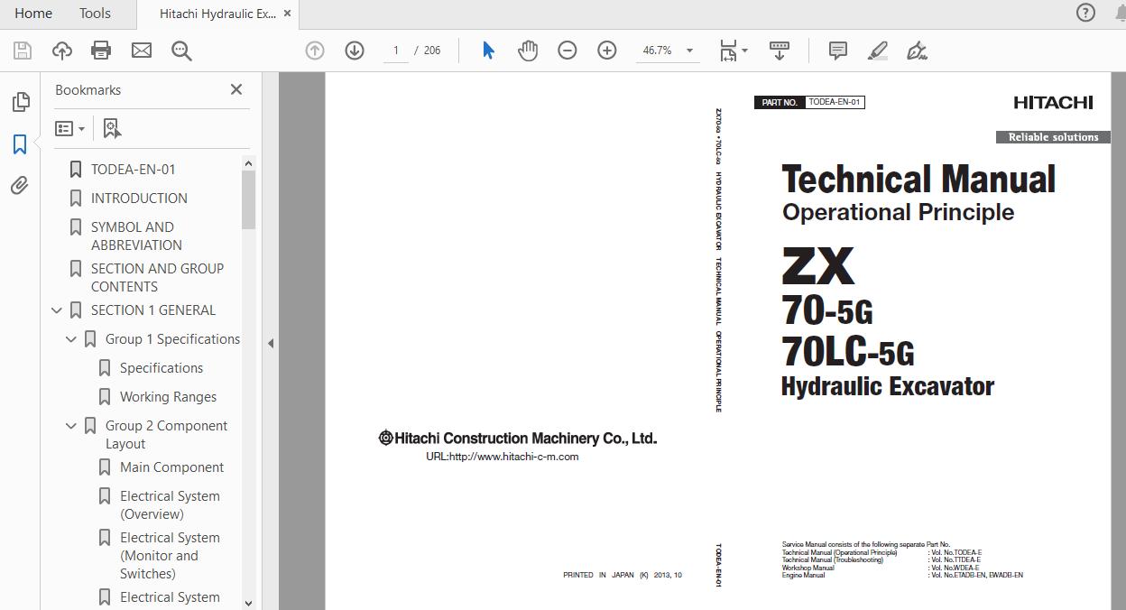Click the zoom percentage field
Screen dimensions: 1126x610
(x=658, y=51)
